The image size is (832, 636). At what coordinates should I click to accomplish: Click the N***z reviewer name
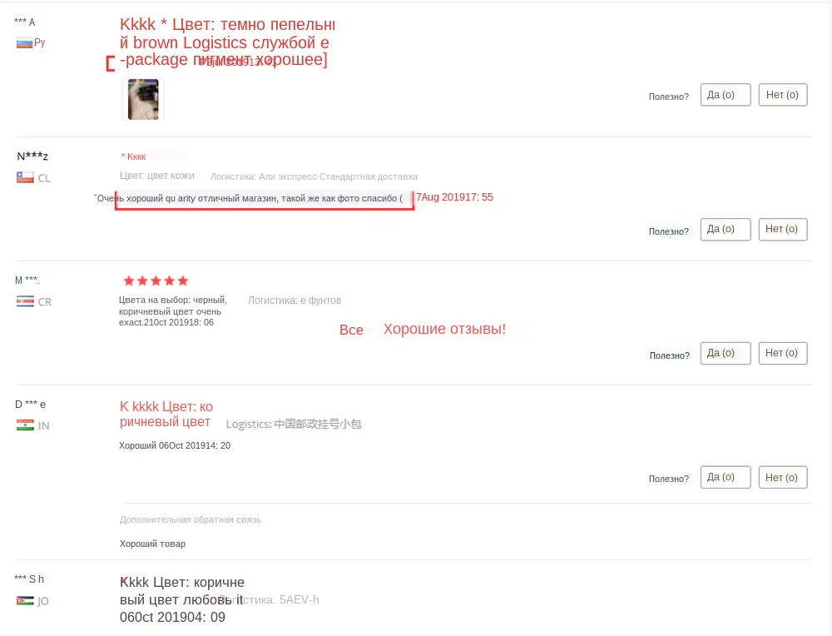click(32, 156)
